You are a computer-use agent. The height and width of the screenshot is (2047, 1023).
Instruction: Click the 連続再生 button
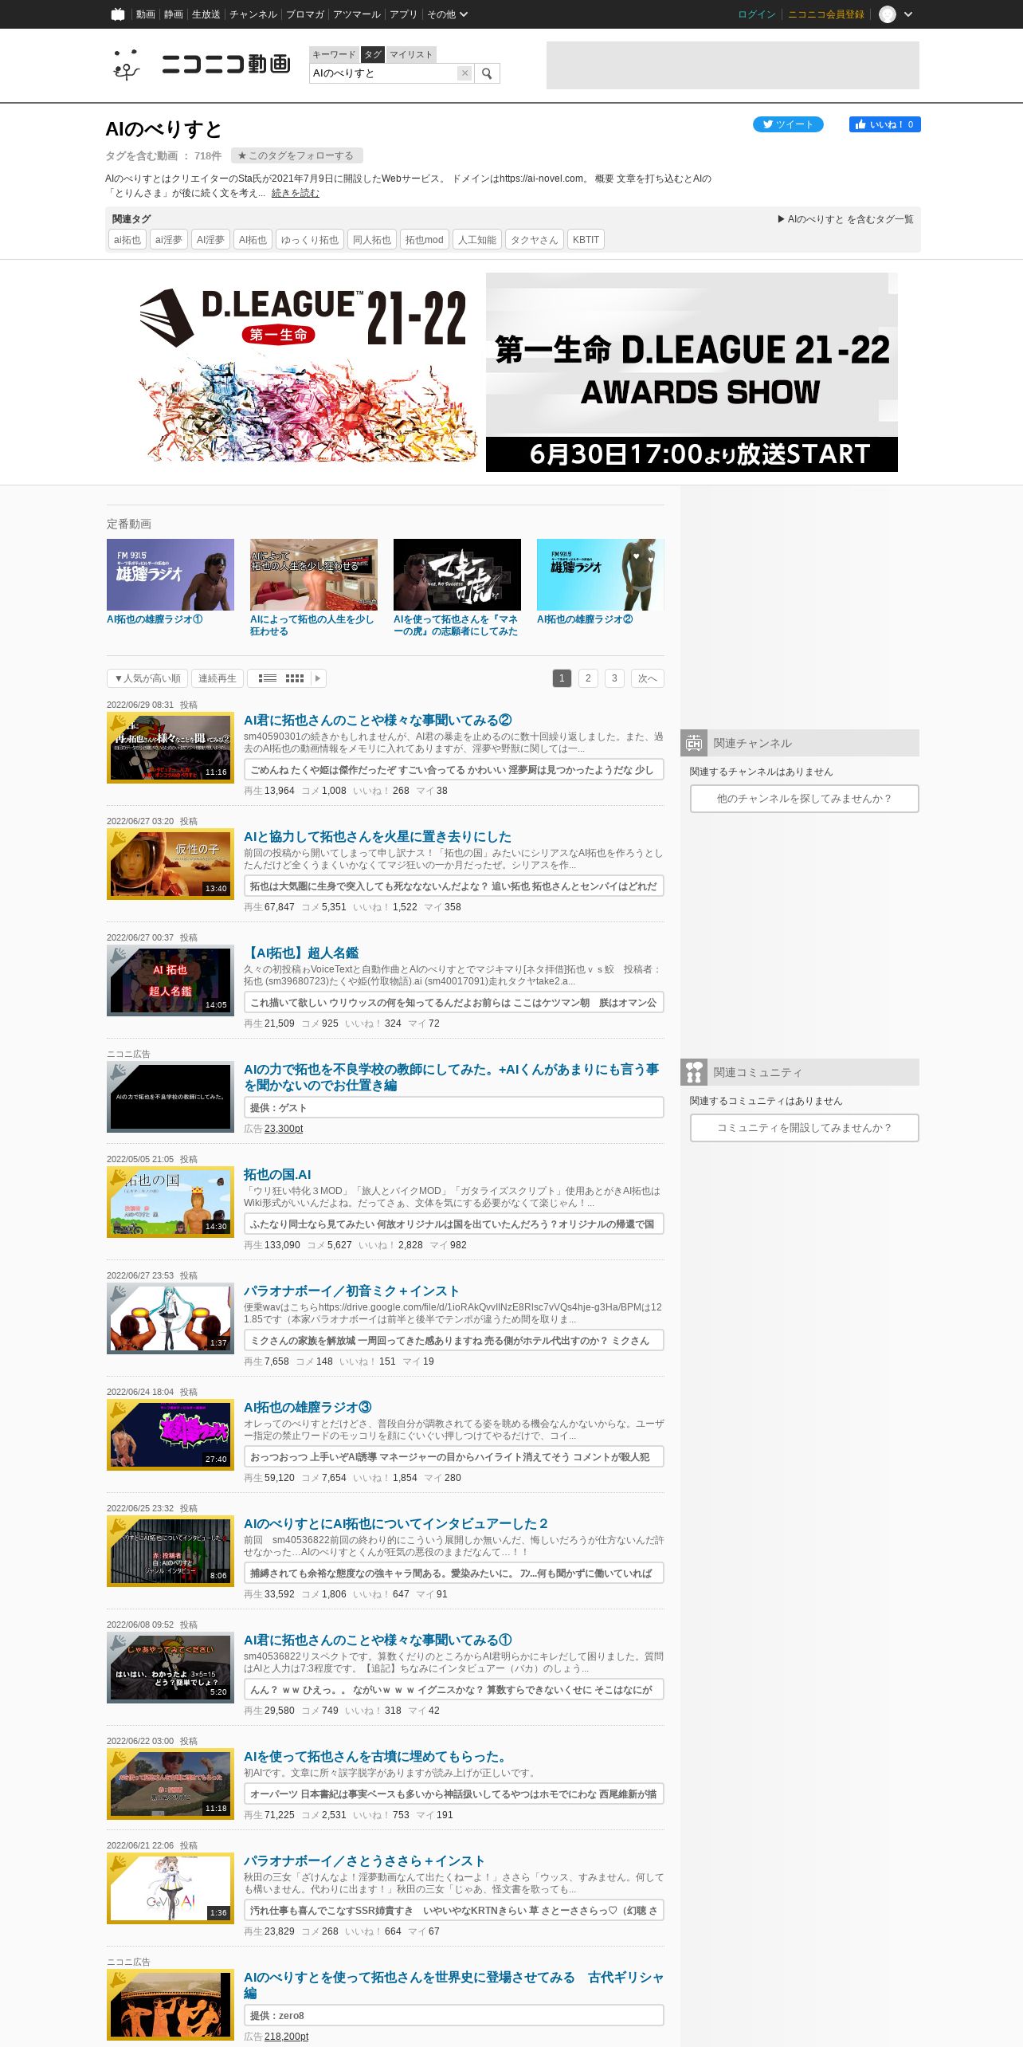(x=217, y=678)
